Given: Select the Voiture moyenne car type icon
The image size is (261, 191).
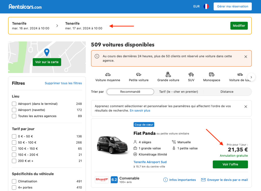Looking at the screenshot, I should [x=108, y=74].
